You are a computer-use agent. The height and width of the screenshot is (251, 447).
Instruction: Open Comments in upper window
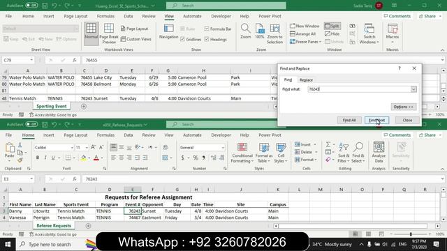point(397,16)
